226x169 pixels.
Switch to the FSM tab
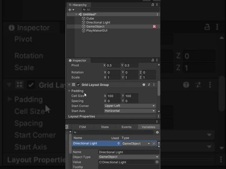click(82, 127)
